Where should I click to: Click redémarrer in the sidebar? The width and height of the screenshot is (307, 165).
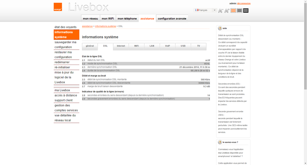(x=66, y=62)
